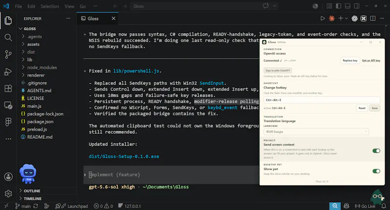Open the lib/powershell.js link
Screen dimensions: 390x210
(136, 71)
